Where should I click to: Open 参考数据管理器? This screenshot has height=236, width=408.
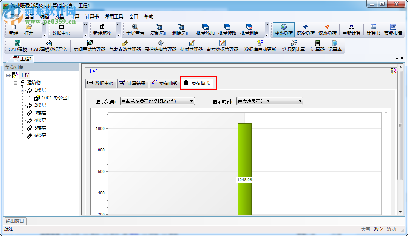(223, 46)
